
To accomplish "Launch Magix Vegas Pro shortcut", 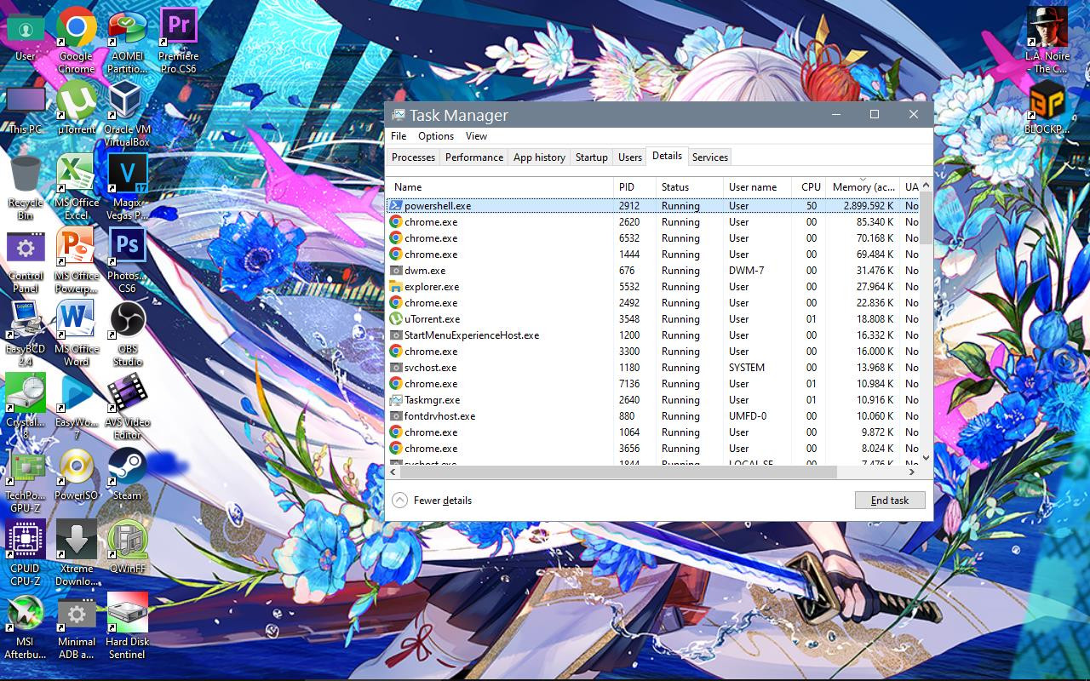I will (x=127, y=187).
